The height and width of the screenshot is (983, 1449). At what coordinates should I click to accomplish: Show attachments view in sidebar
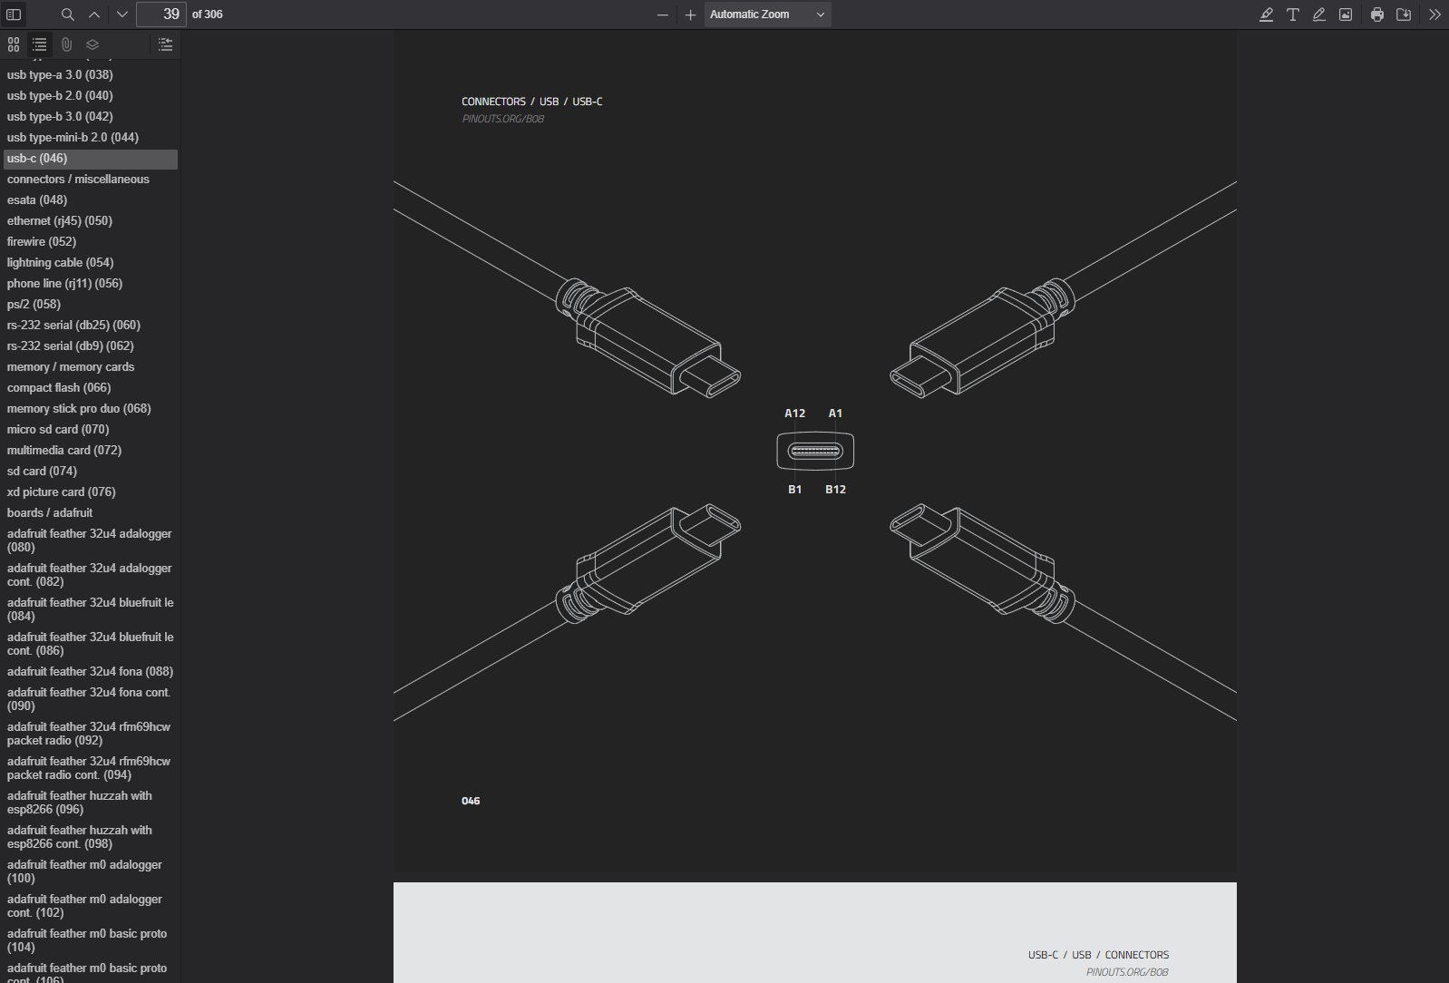click(x=66, y=44)
